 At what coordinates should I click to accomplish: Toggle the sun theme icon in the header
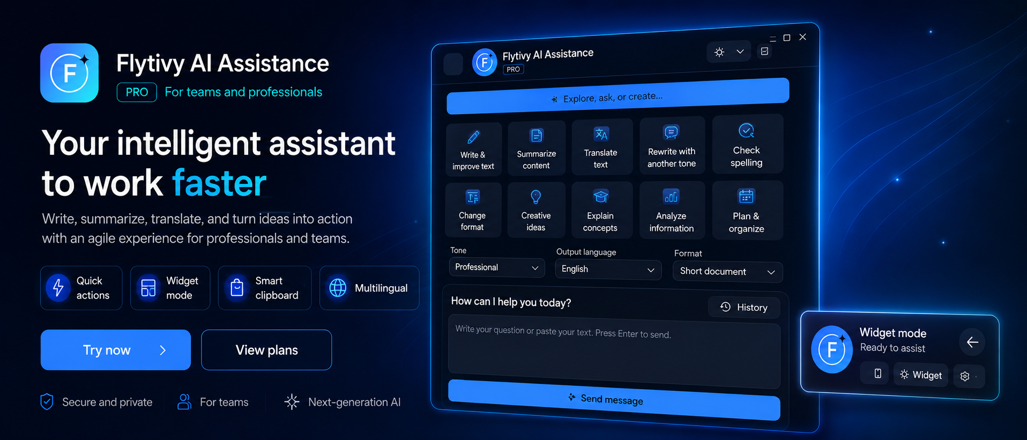point(719,52)
